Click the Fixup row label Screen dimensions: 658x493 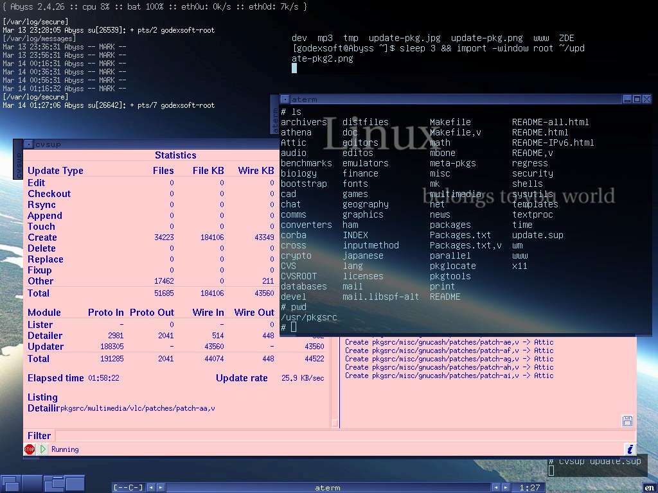click(x=39, y=270)
